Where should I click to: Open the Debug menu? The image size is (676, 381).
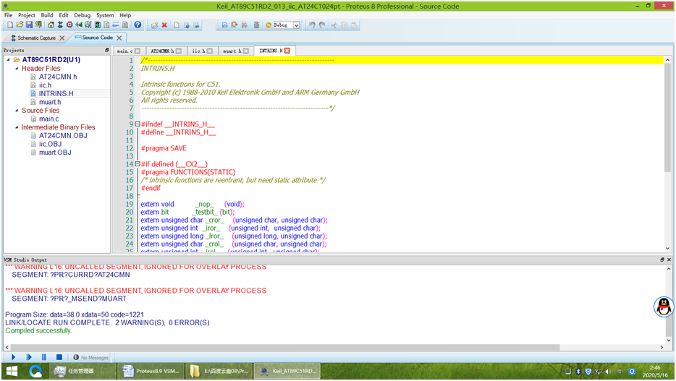(83, 15)
